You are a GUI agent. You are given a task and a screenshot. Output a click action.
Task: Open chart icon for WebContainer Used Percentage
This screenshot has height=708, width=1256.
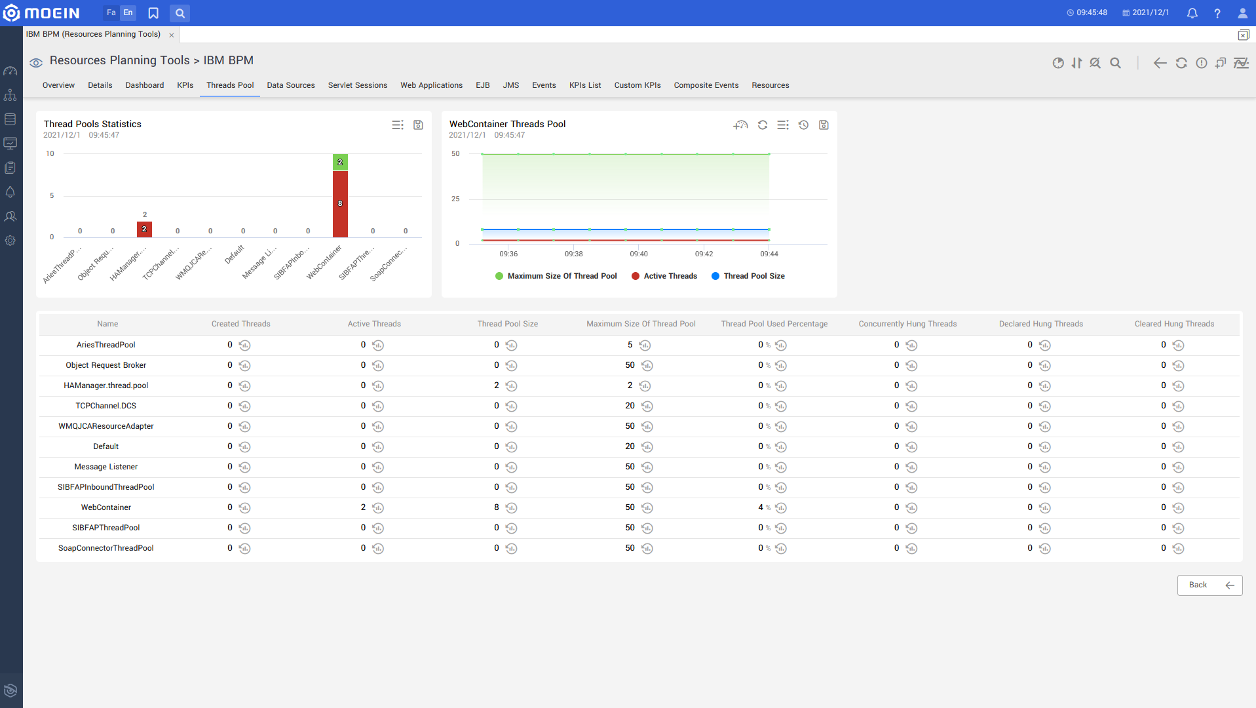781,508
